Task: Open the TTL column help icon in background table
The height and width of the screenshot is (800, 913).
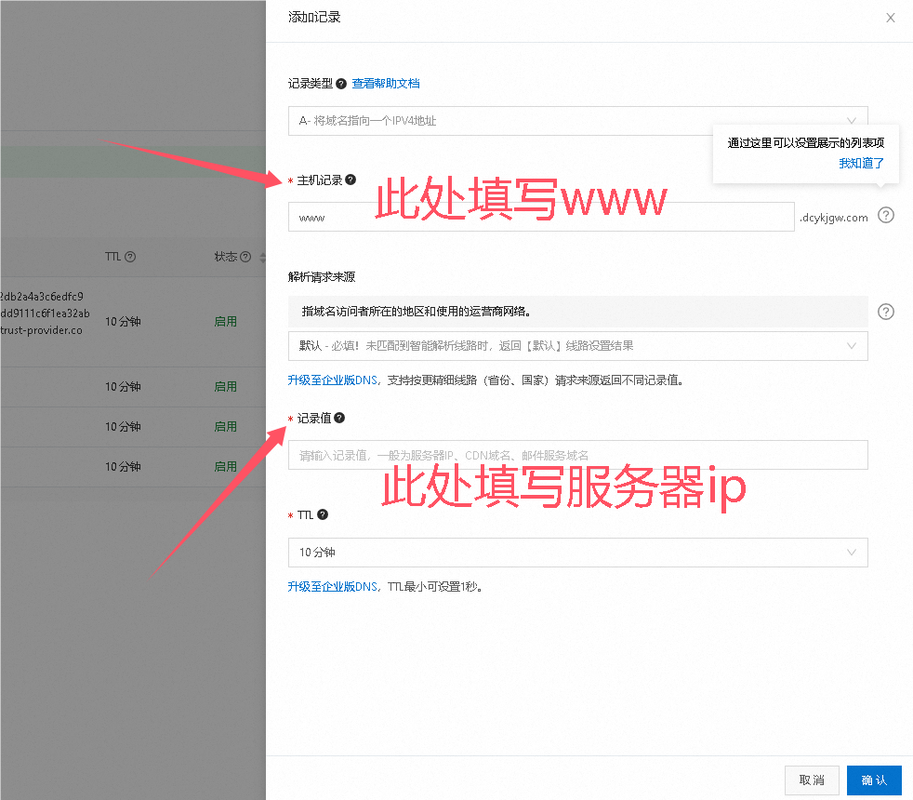Action: coord(130,257)
